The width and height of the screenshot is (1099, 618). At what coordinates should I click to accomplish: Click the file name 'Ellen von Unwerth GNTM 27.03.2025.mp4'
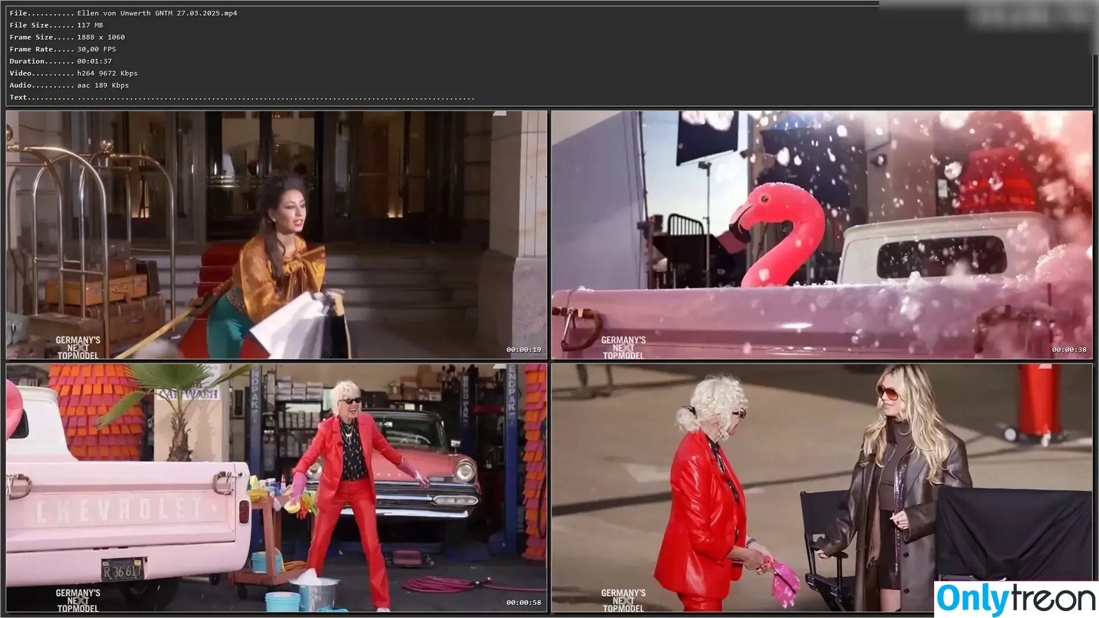157,13
